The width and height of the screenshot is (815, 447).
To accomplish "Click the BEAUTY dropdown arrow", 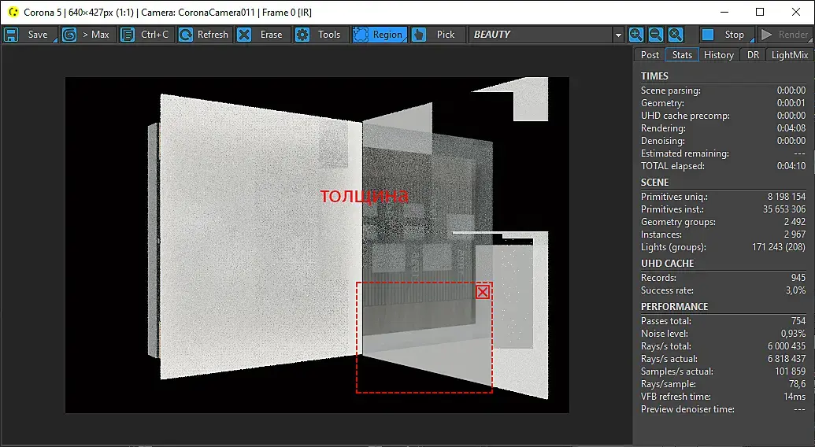I will point(618,35).
